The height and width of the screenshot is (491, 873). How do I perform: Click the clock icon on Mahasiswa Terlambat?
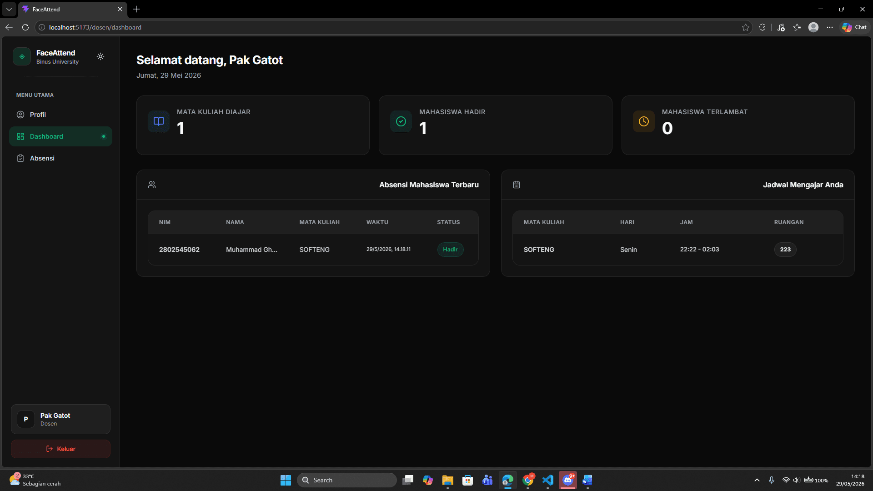(644, 121)
